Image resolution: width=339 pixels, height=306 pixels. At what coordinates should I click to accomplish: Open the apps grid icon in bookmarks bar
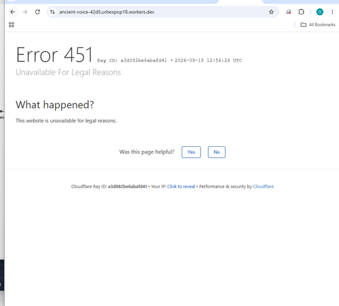12,24
